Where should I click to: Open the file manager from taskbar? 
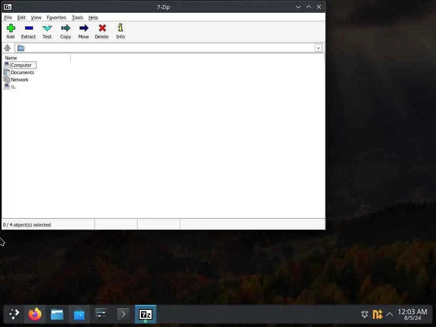[x=57, y=314]
